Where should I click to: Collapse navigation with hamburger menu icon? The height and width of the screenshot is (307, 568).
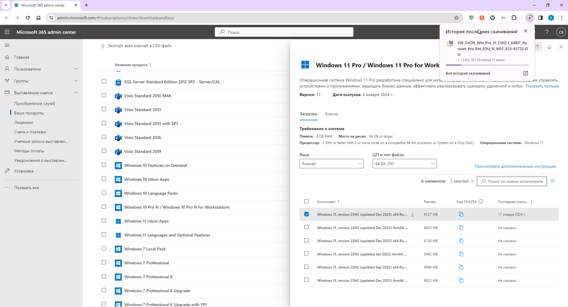pos(7,45)
